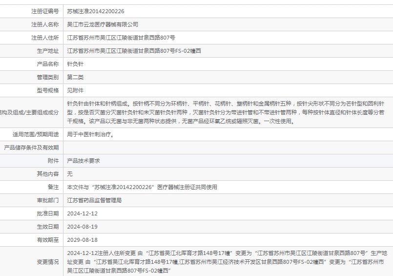Click the label 变更情况
Image resolution: width=393 pixels, height=276 pixels.
48,262
